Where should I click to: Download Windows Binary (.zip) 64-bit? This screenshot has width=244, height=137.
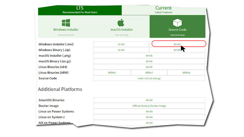[x=177, y=50]
